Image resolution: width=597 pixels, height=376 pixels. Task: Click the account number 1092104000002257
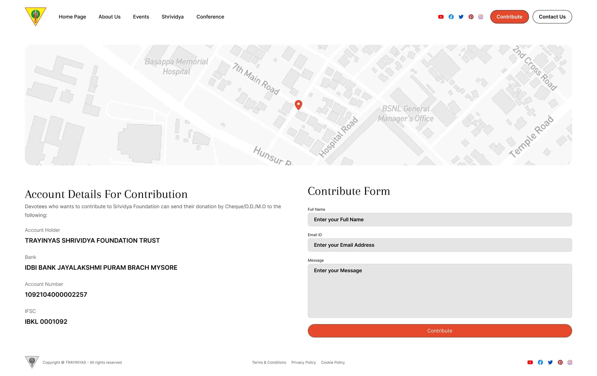tap(56, 295)
